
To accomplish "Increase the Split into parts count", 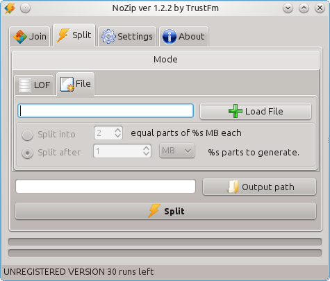I will click(117, 130).
